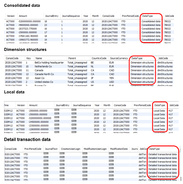
Task: Click the SourceCurrency column header
Action: [x=119, y=58]
